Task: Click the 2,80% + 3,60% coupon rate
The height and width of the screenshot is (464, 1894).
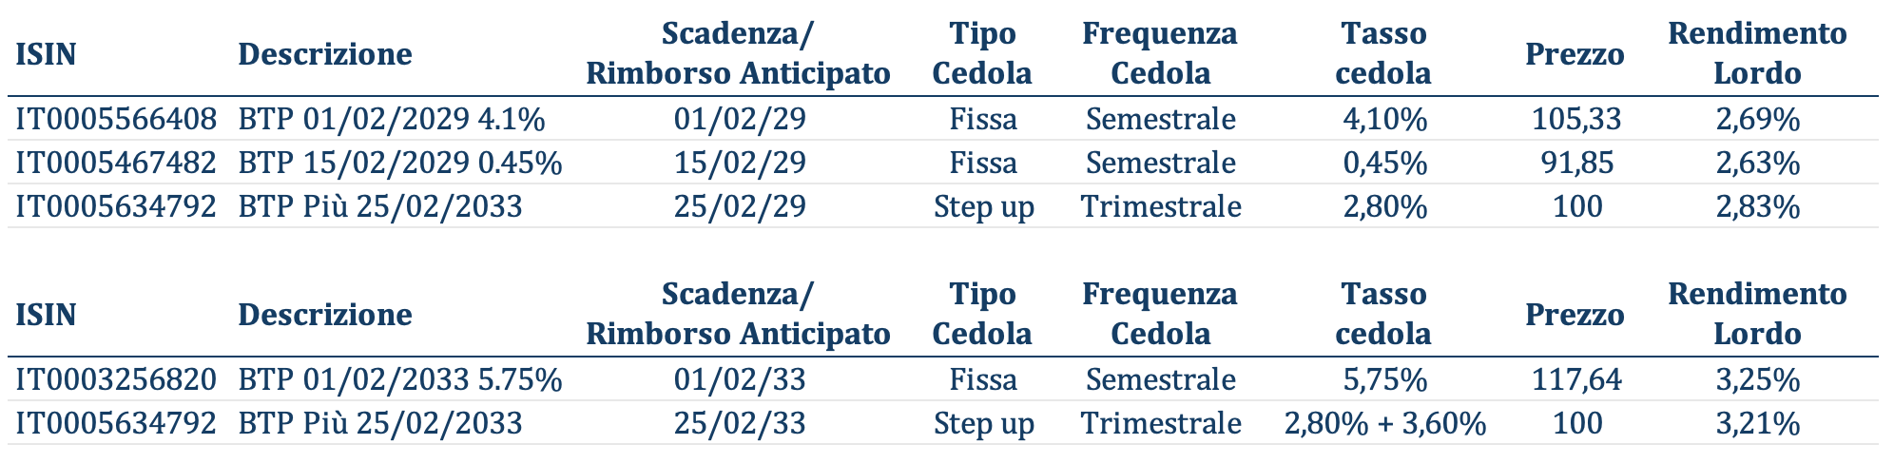Action: [1384, 424]
